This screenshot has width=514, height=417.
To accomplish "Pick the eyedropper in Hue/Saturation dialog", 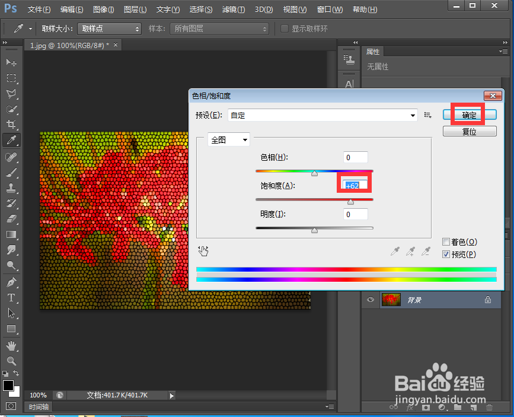I will point(395,252).
